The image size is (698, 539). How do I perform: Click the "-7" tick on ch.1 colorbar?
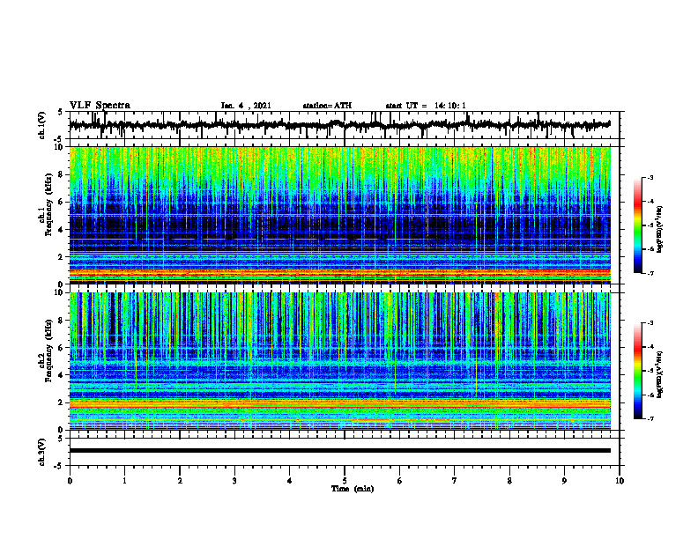pos(650,273)
